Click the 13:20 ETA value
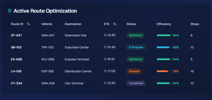 click(x=111, y=83)
